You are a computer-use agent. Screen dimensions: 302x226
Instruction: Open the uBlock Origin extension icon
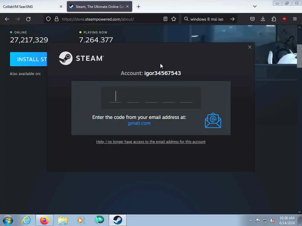click(x=284, y=19)
